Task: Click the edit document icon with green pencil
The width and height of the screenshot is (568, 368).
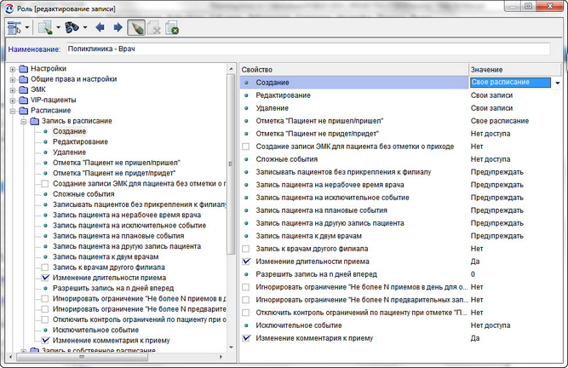Action: pos(45,27)
